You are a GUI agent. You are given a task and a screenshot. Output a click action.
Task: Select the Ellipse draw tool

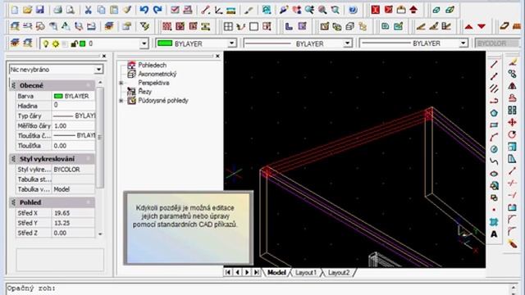click(x=494, y=174)
